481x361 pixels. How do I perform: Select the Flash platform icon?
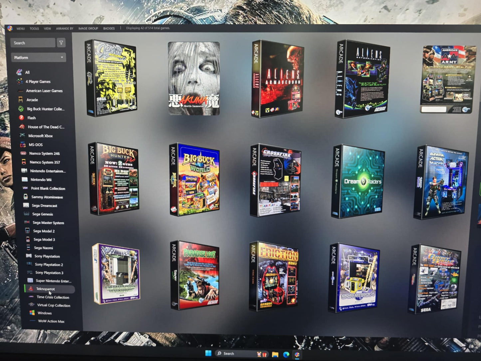tap(21, 118)
